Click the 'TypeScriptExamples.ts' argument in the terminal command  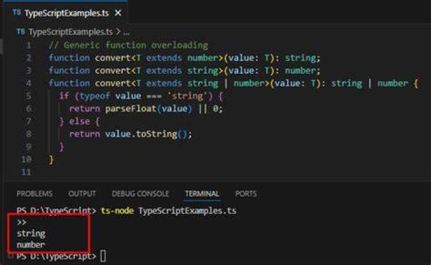pos(187,211)
